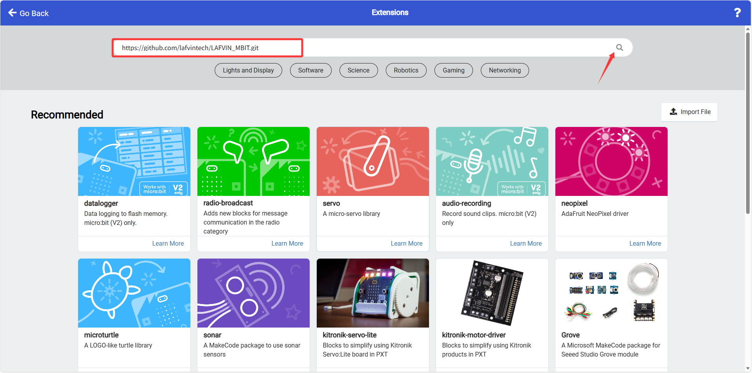Select the Grove title text
Viewport: 752px width, 373px height.
570,335
